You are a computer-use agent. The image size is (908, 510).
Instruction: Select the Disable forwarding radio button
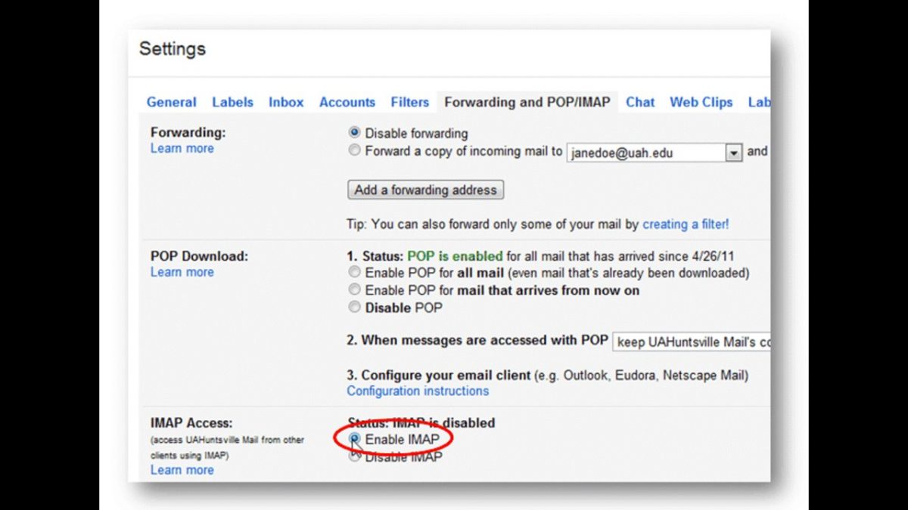click(x=354, y=133)
